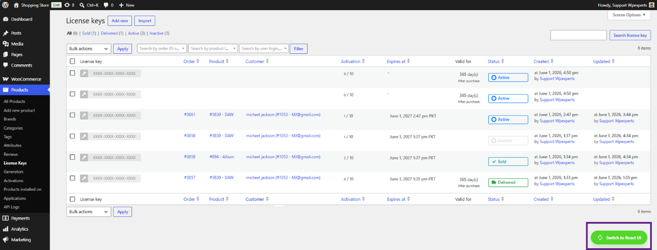Click the key icon in order #3861 row
Image resolution: width=657 pixels, height=250 pixels.
[x=84, y=115]
